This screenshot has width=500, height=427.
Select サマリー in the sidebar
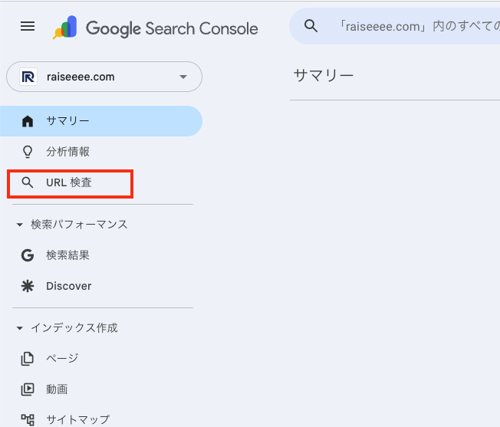coord(67,121)
